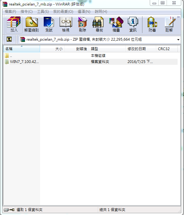Open the 工具(S) menu
The image size is (184, 215).
click(43, 12)
